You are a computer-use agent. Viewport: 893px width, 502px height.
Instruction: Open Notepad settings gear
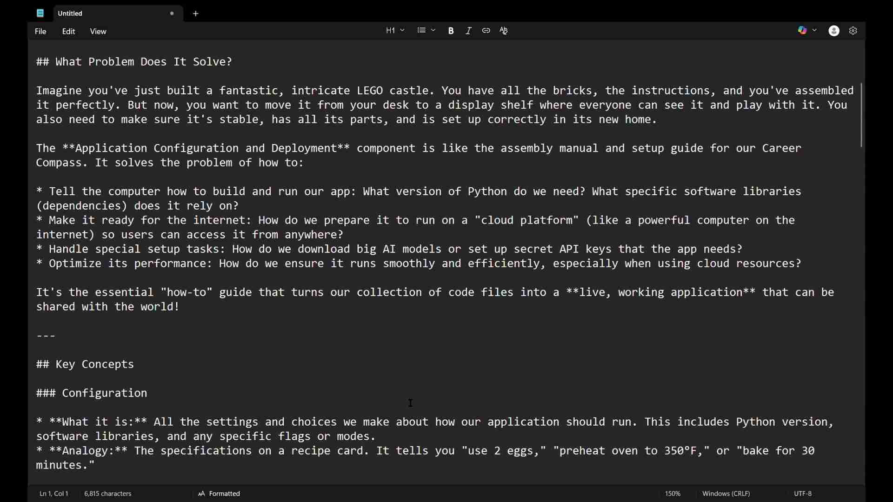click(853, 31)
